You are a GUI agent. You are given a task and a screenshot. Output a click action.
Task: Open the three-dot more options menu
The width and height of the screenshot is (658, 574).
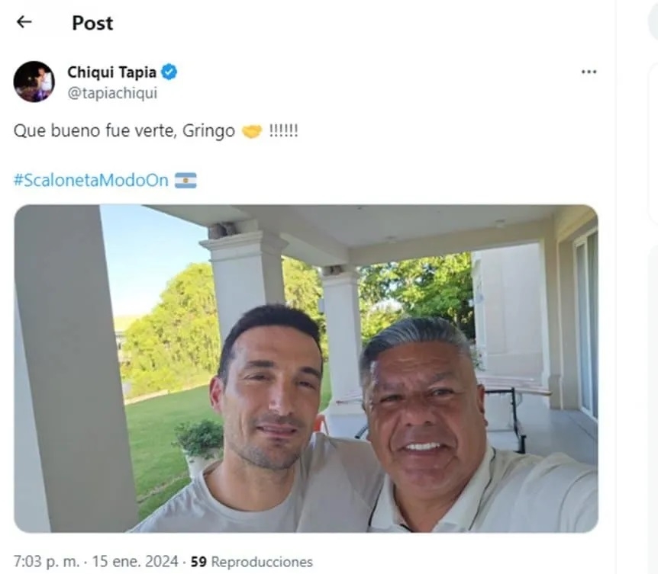coord(589,72)
